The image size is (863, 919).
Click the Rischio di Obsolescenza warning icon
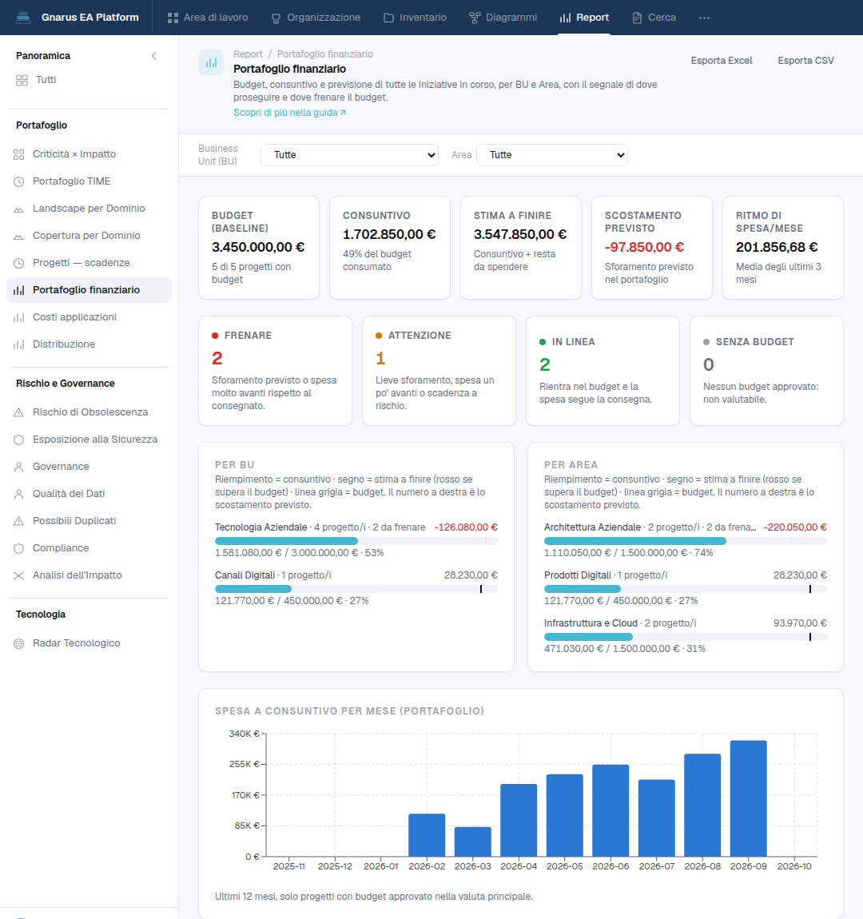[x=18, y=412]
